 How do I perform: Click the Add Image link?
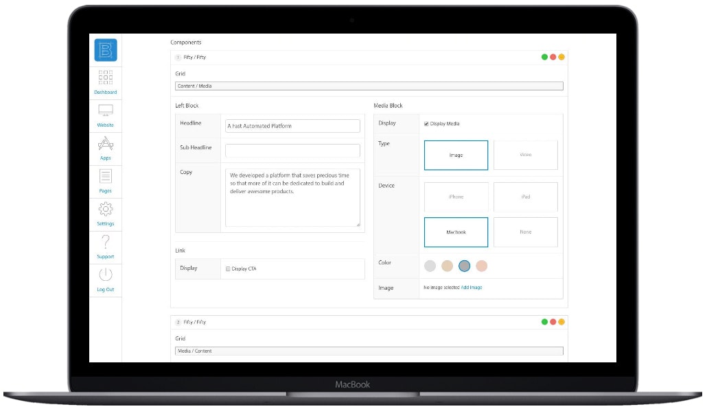pyautogui.click(x=471, y=287)
